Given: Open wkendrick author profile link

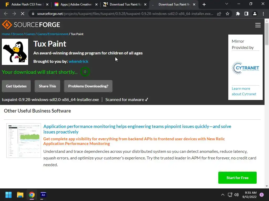Looking at the screenshot, I should [79, 61].
